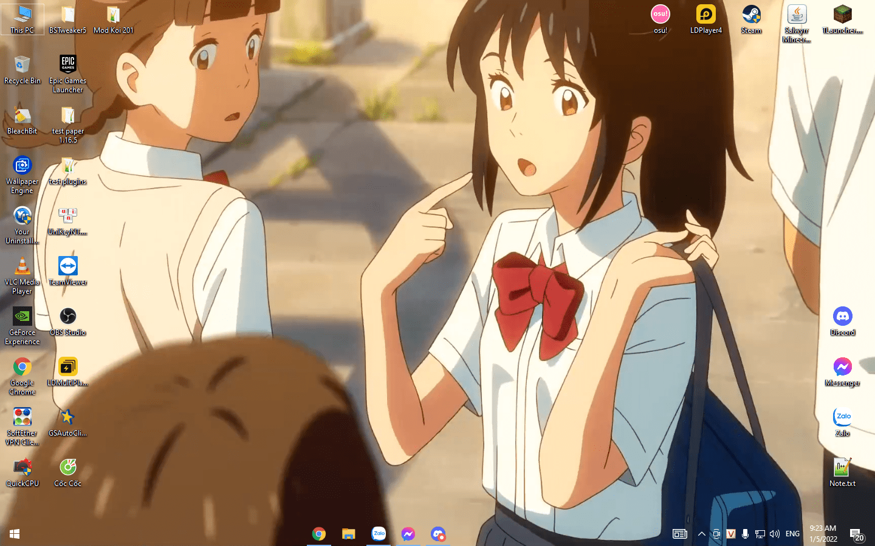Switch to Discord from the taskbar
The width and height of the screenshot is (875, 546).
[438, 534]
